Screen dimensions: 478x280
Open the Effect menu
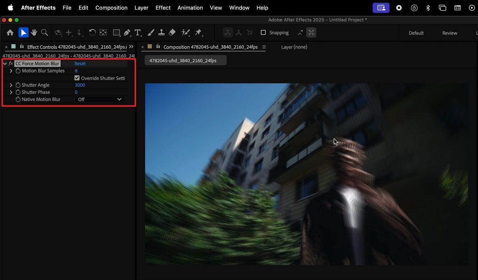(163, 7)
